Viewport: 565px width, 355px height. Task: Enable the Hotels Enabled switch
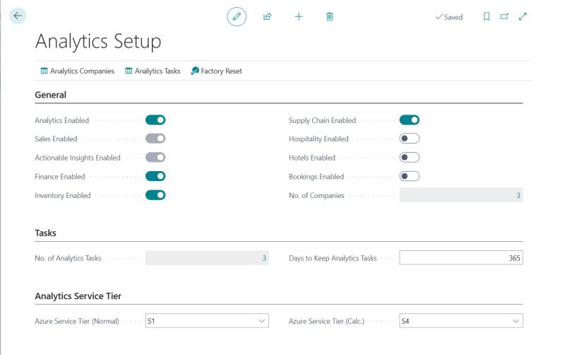tap(410, 157)
